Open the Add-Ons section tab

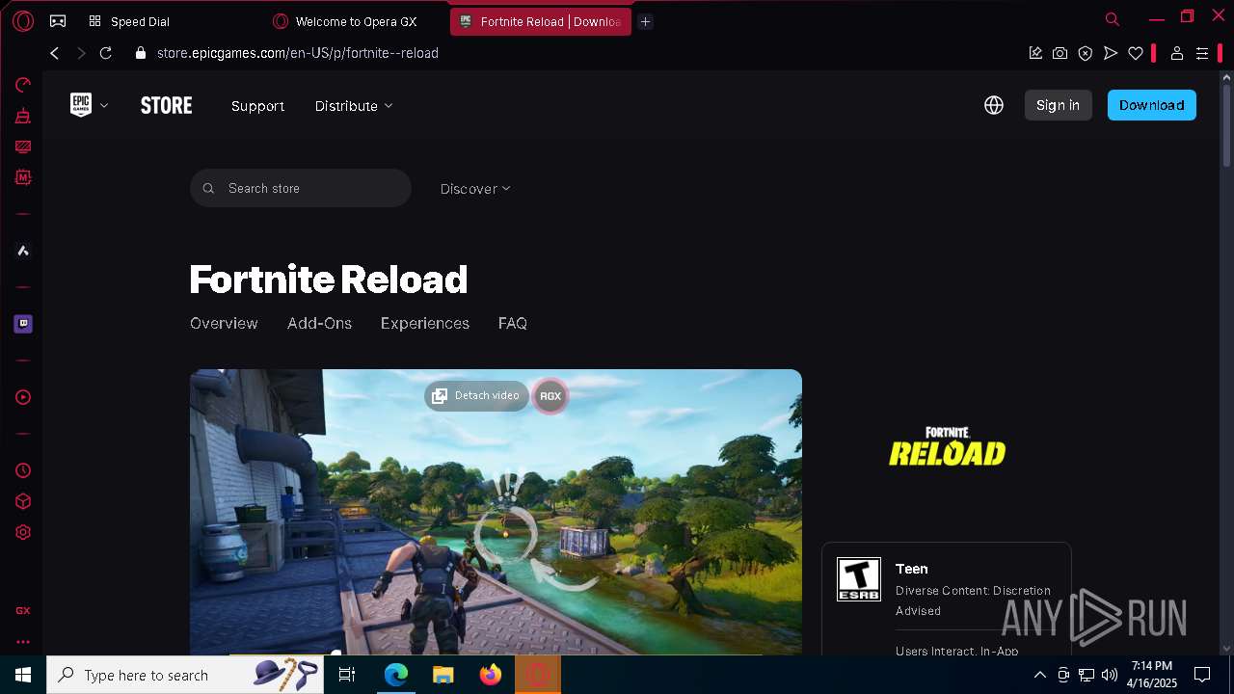pyautogui.click(x=319, y=324)
